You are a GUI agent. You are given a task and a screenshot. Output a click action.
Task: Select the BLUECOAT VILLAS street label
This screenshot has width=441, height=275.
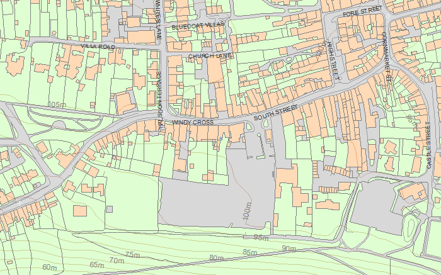(x=198, y=26)
